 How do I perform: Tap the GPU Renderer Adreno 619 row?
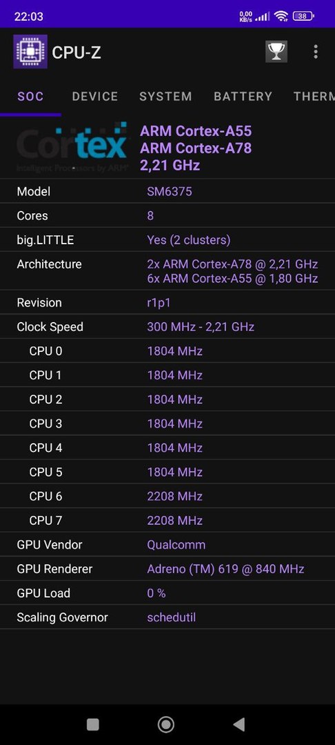pos(167,568)
